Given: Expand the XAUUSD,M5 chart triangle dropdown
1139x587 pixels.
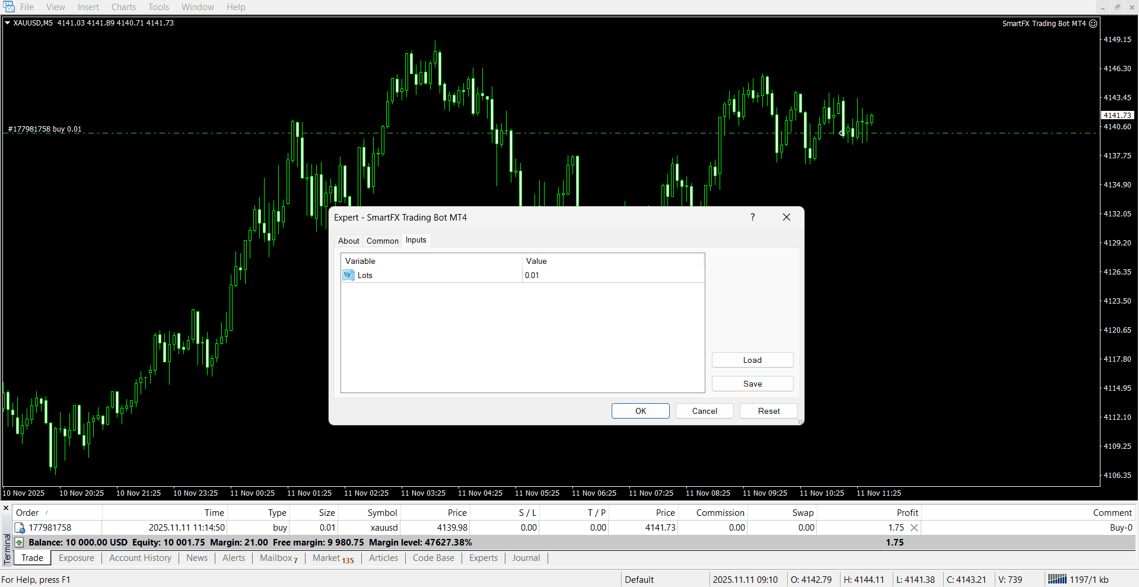Looking at the screenshot, I should [8, 23].
